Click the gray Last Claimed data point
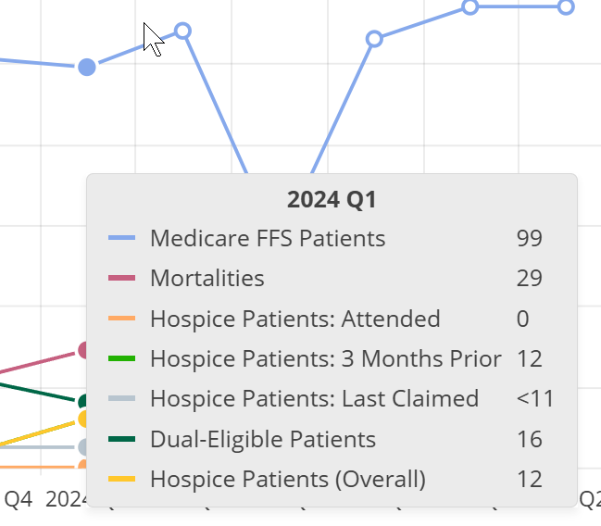The height and width of the screenshot is (526, 601). (x=83, y=446)
